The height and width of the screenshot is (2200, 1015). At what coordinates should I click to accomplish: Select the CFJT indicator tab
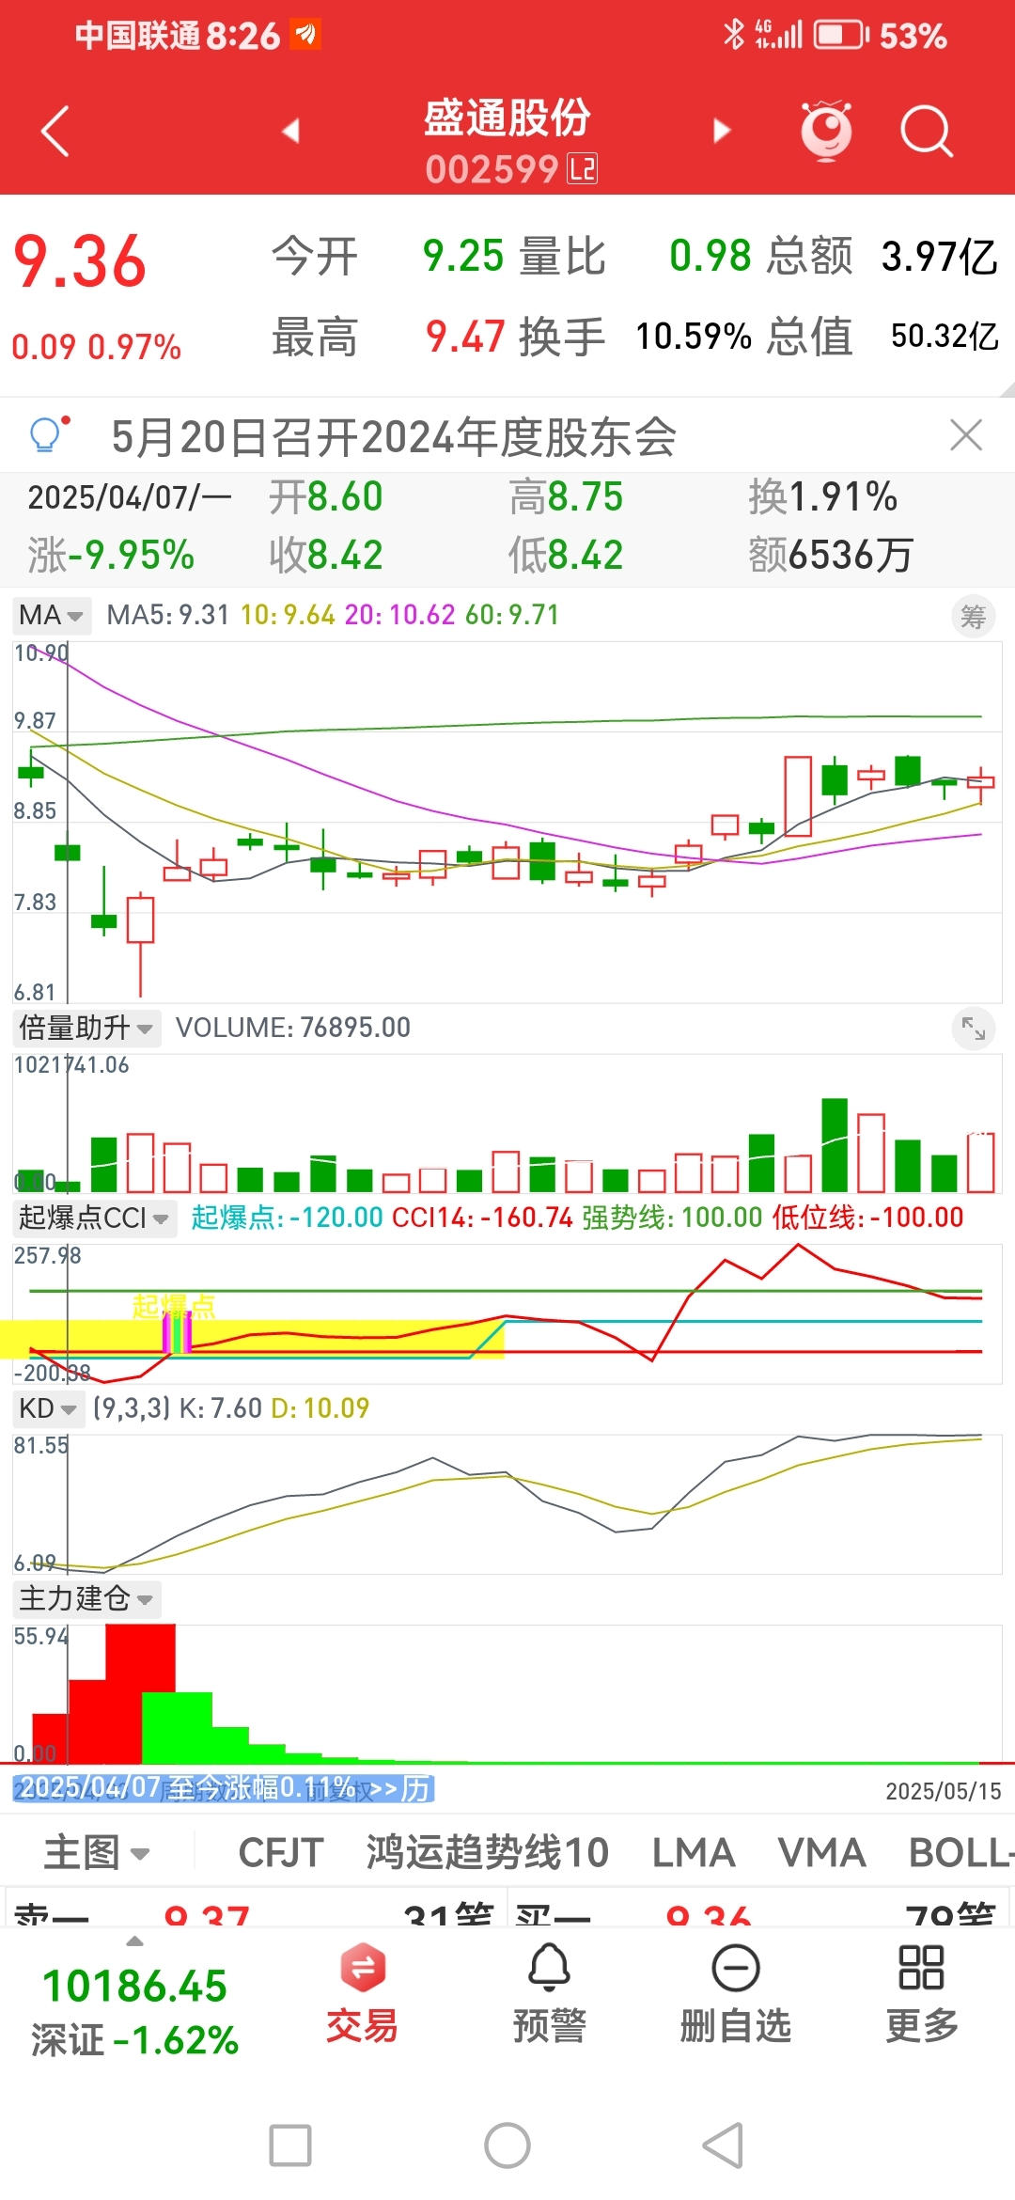pos(281,1853)
